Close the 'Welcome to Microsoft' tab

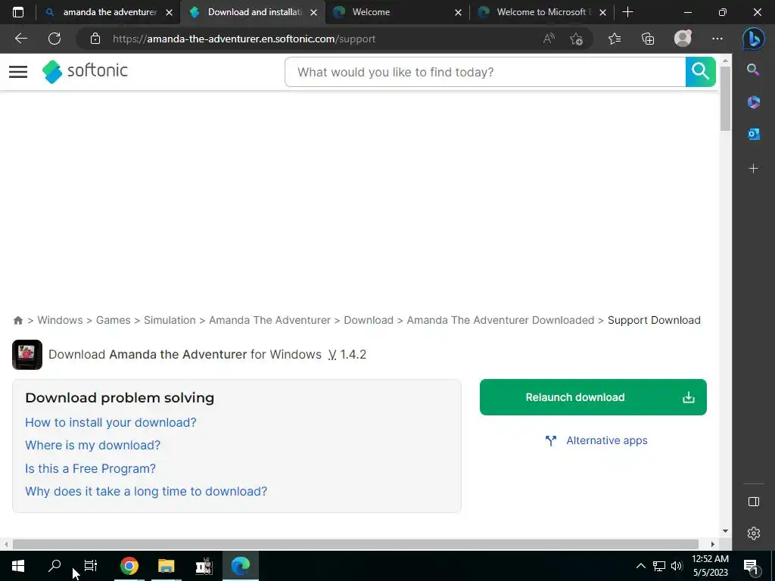602,12
